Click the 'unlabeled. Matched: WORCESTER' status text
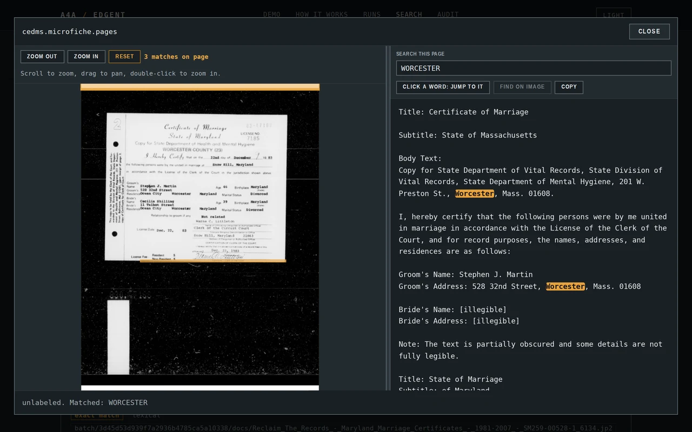692x432 pixels. pyautogui.click(x=85, y=402)
